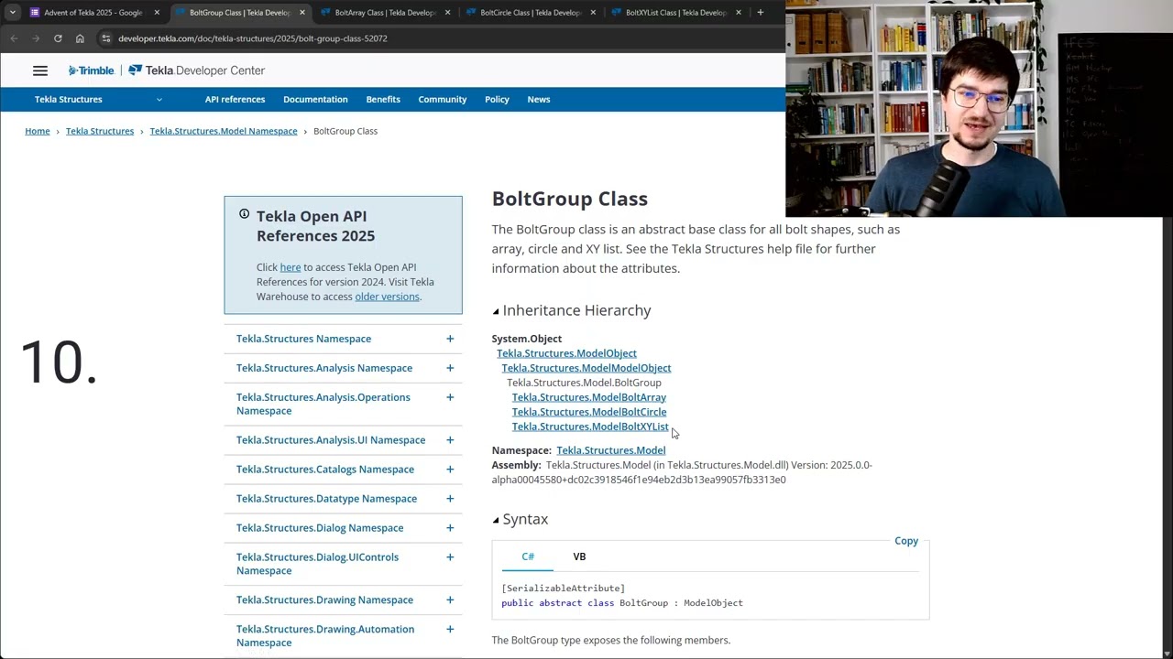Open Tekla Structures breadcrumb link
The width and height of the screenshot is (1173, 659).
tap(100, 131)
